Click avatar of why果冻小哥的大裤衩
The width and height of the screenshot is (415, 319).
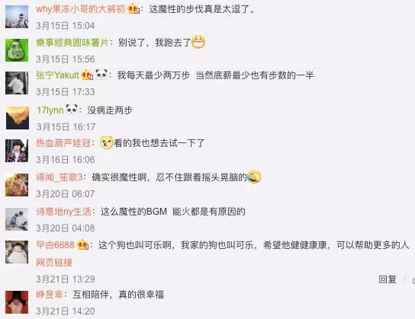(17, 17)
